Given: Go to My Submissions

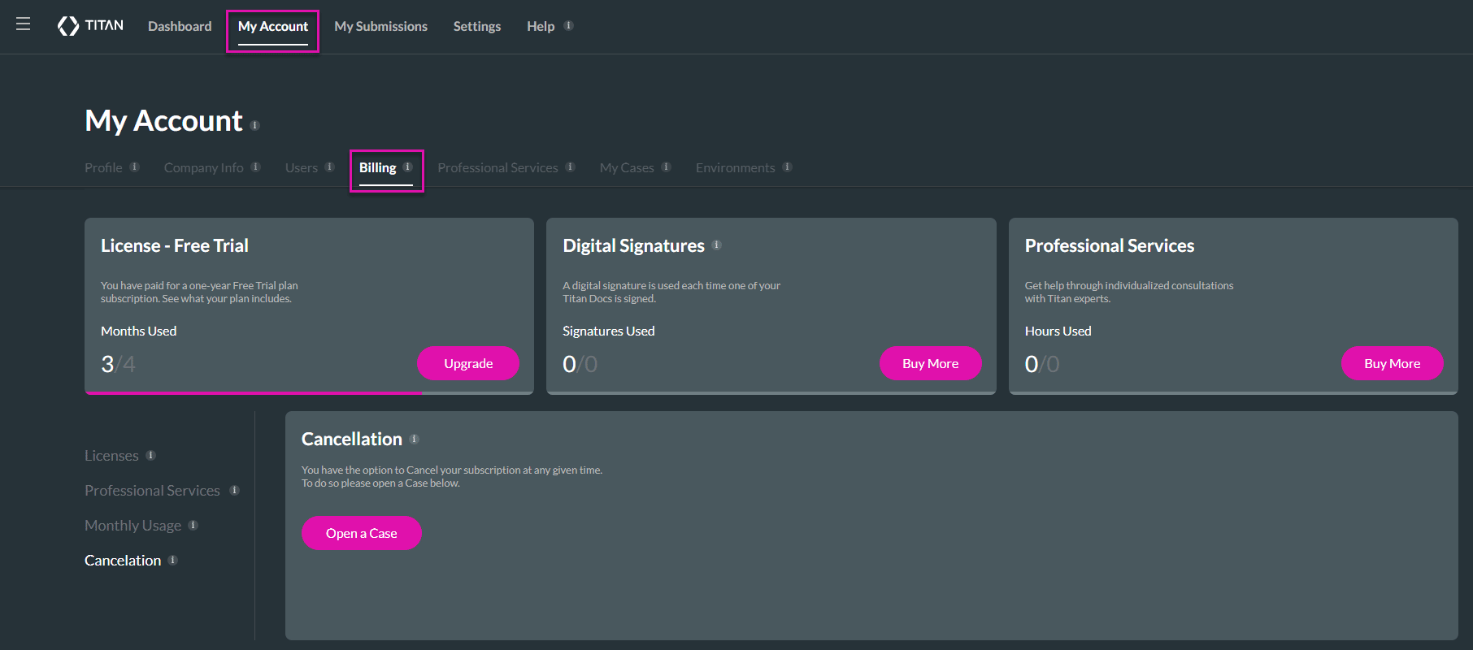Looking at the screenshot, I should [380, 26].
